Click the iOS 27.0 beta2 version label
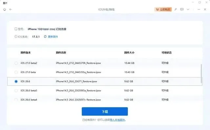 click(x=29, y=63)
